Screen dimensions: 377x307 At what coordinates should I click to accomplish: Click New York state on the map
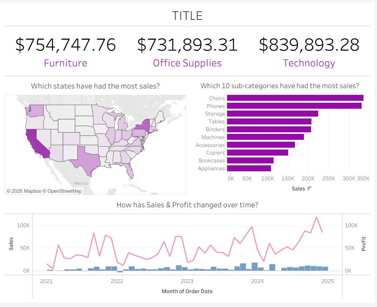tap(144, 126)
